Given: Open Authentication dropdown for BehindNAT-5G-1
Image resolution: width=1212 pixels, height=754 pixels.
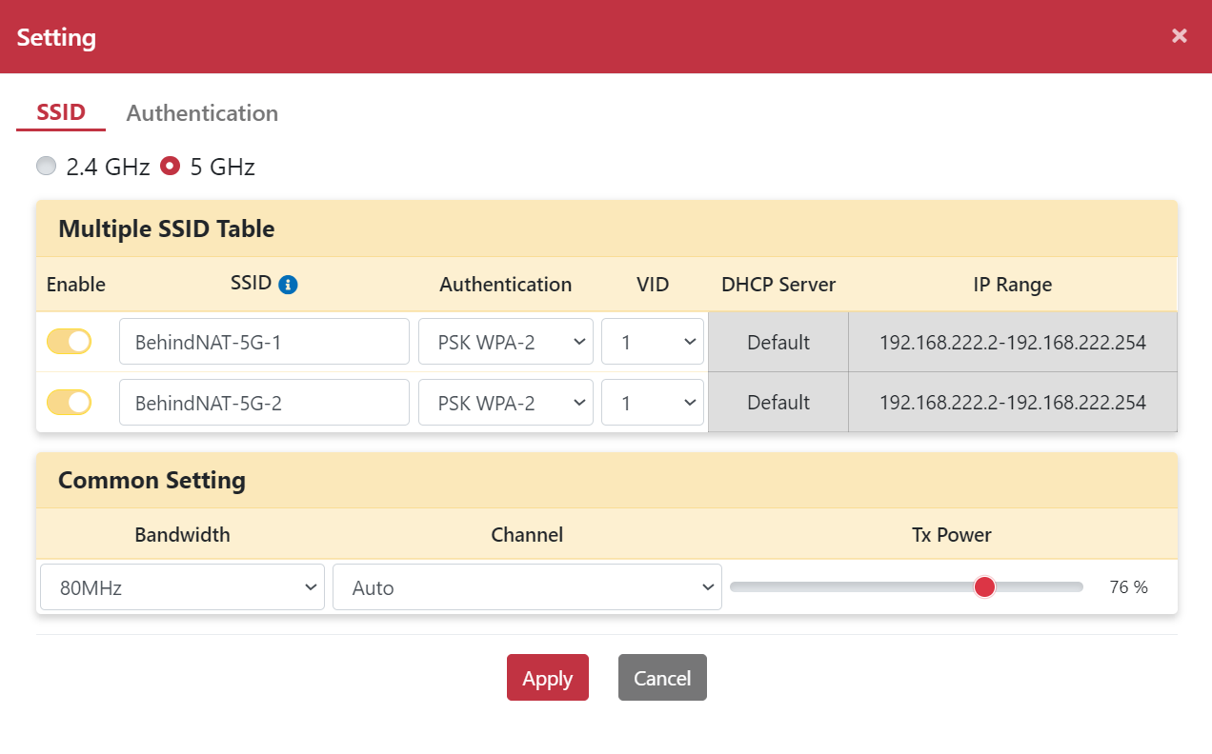Looking at the screenshot, I should point(506,342).
